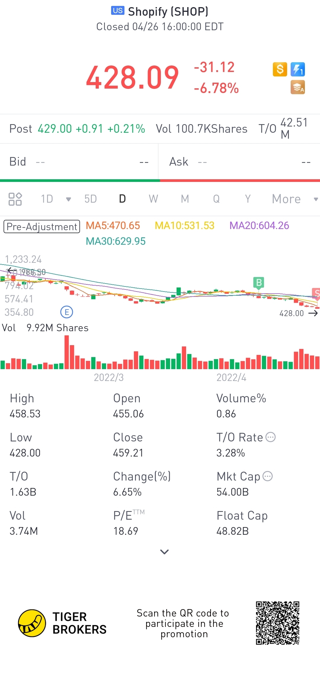Tap the promotion QR code
Viewport: 320px width, 682px height.
click(x=278, y=623)
